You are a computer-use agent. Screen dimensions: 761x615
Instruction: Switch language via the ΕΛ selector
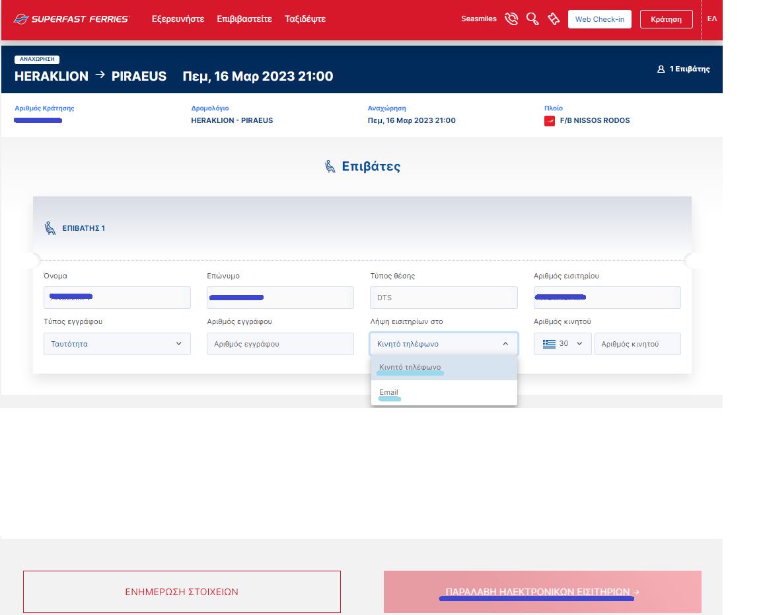click(712, 19)
